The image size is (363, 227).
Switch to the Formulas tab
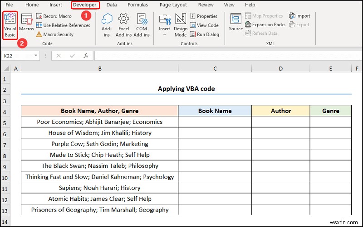click(x=138, y=5)
